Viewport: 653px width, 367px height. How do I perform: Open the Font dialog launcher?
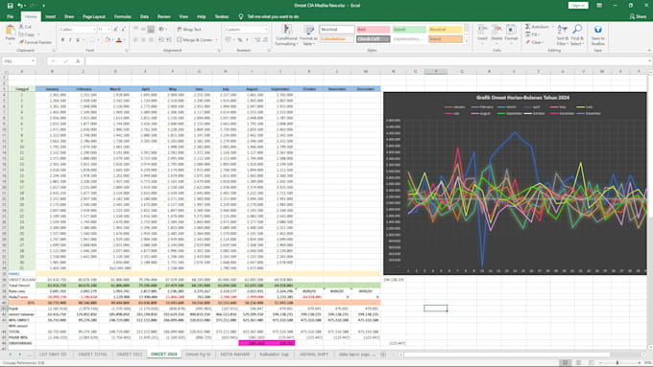point(126,50)
